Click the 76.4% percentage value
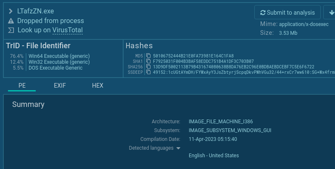Image resolution: width=335 pixels, height=169 pixels. click(x=17, y=56)
